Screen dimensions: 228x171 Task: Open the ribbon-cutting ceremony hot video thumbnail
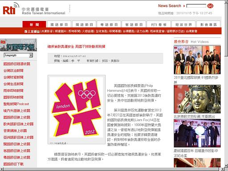tap(197, 60)
